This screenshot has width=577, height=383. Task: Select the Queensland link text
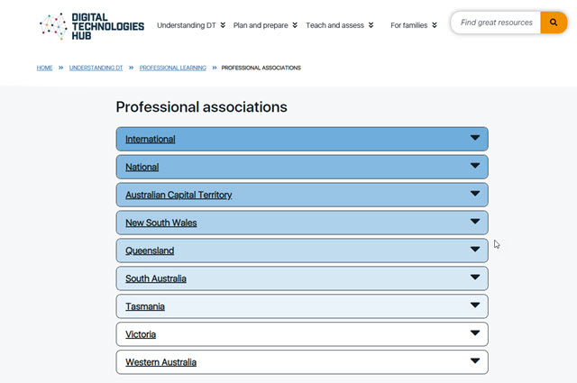pos(150,251)
